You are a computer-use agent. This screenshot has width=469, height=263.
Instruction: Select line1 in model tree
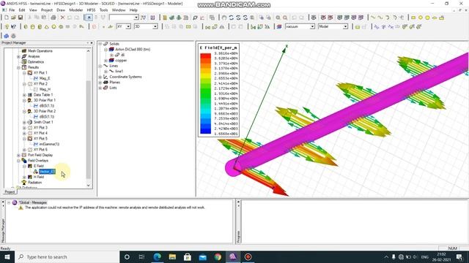coord(119,72)
